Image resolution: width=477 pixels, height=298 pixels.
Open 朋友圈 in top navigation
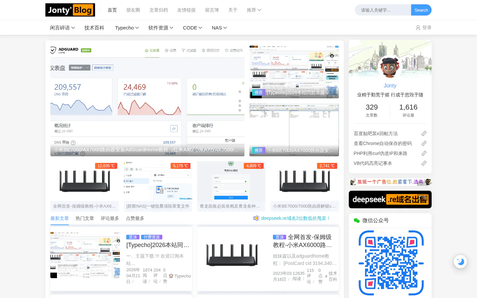133,10
